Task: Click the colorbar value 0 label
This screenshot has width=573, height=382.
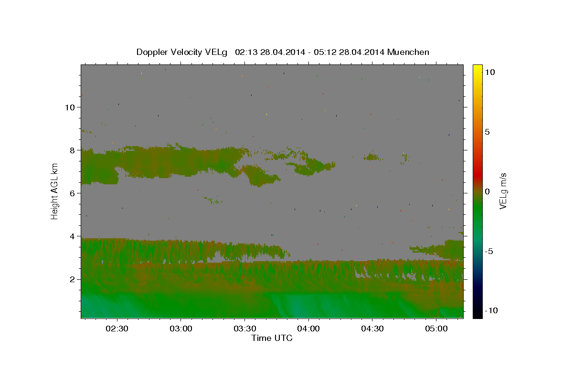Action: pos(487,191)
